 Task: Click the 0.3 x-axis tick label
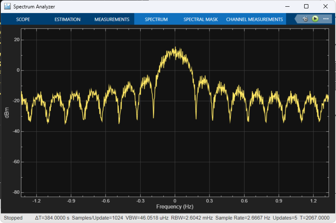point(209,201)
